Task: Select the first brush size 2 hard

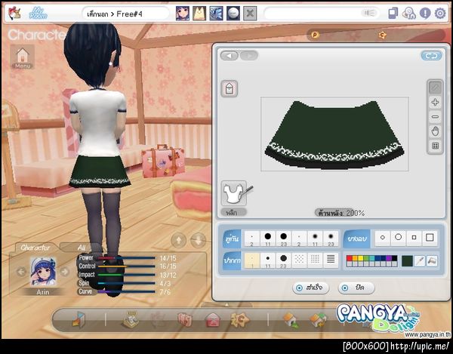Action: click(x=252, y=239)
